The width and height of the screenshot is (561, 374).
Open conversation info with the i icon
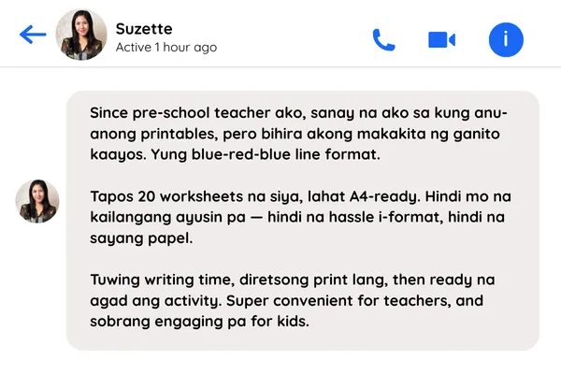point(506,39)
